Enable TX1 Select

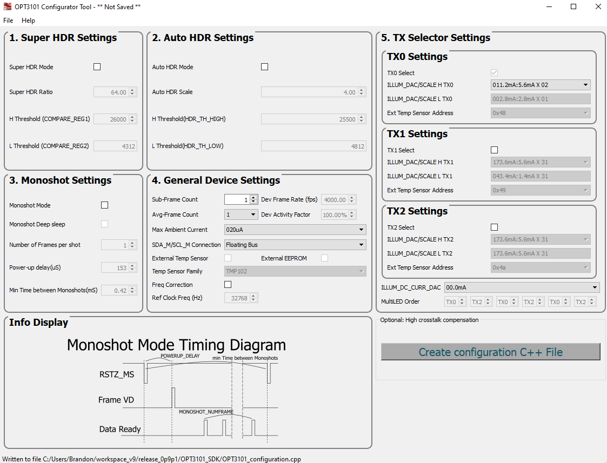[x=495, y=150]
